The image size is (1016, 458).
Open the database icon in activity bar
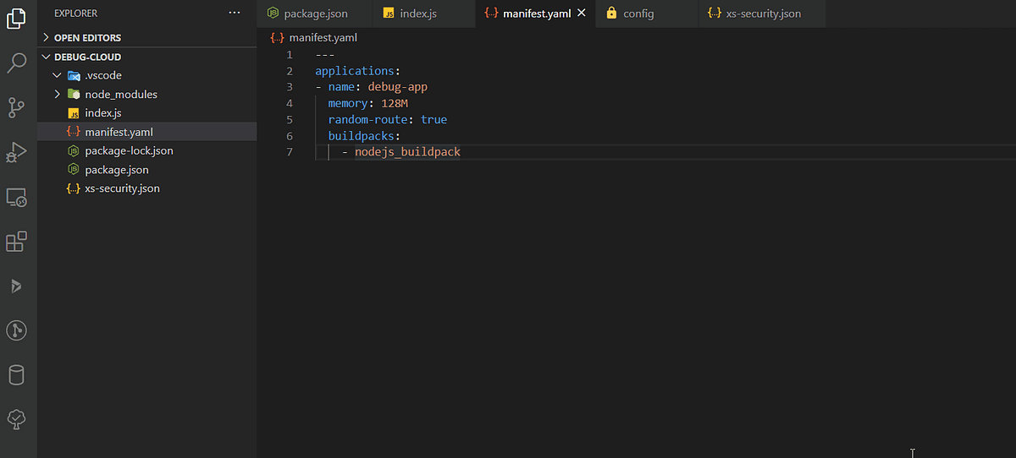point(17,375)
